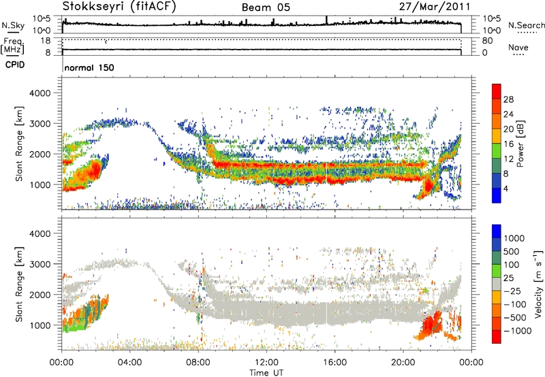
Task: Select the CPID row label
Action: [x=15, y=65]
